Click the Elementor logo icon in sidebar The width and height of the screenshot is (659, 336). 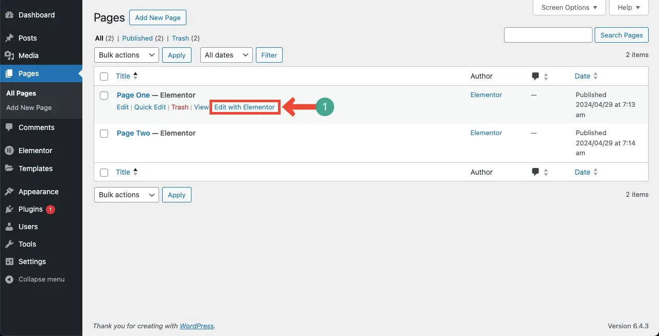9,151
